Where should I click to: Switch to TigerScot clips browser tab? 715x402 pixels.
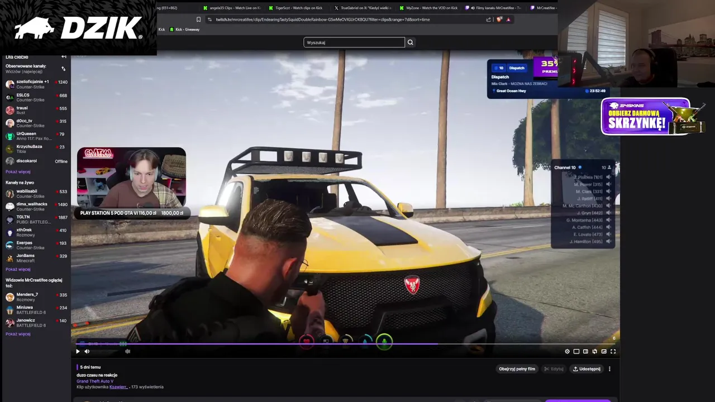(295, 8)
